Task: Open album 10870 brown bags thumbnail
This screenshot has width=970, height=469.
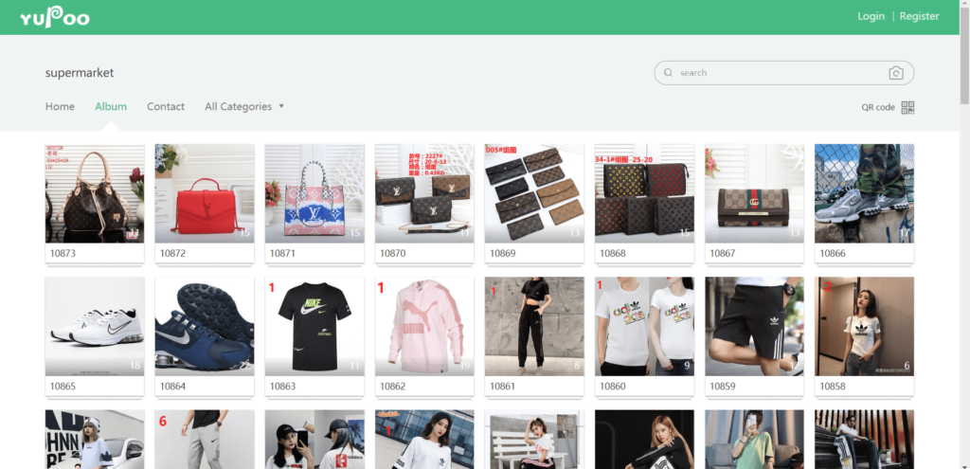Action: (424, 193)
